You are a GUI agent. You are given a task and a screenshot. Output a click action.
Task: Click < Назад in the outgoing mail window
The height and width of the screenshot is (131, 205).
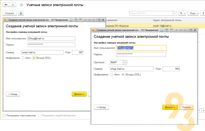pyautogui.click(x=13, y=94)
